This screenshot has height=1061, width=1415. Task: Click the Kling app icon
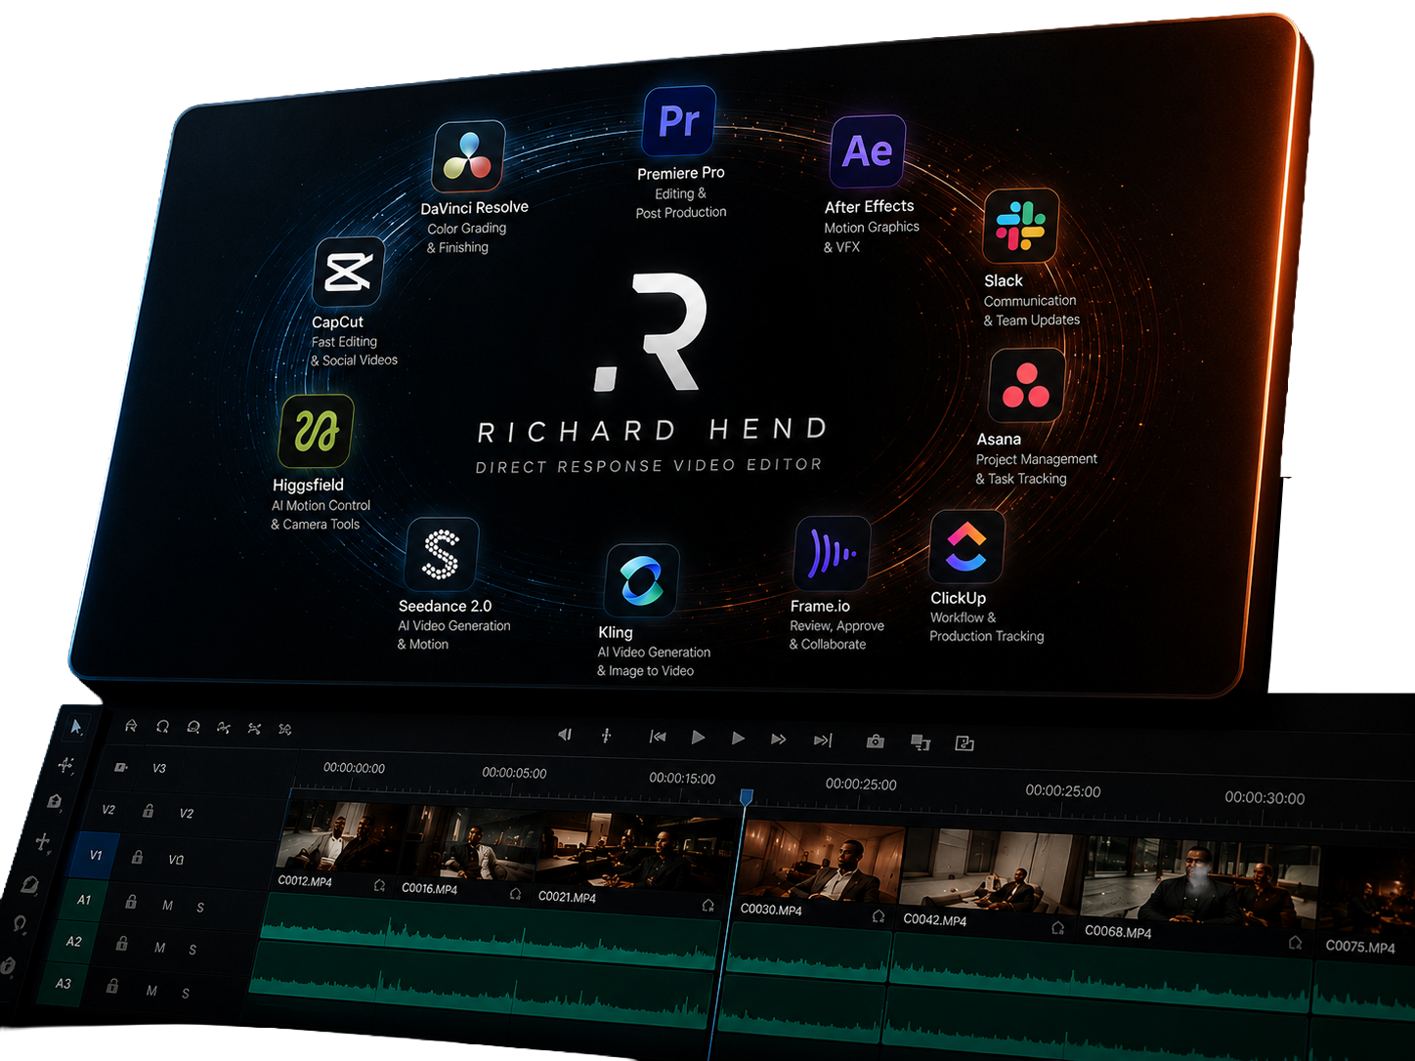tap(642, 580)
